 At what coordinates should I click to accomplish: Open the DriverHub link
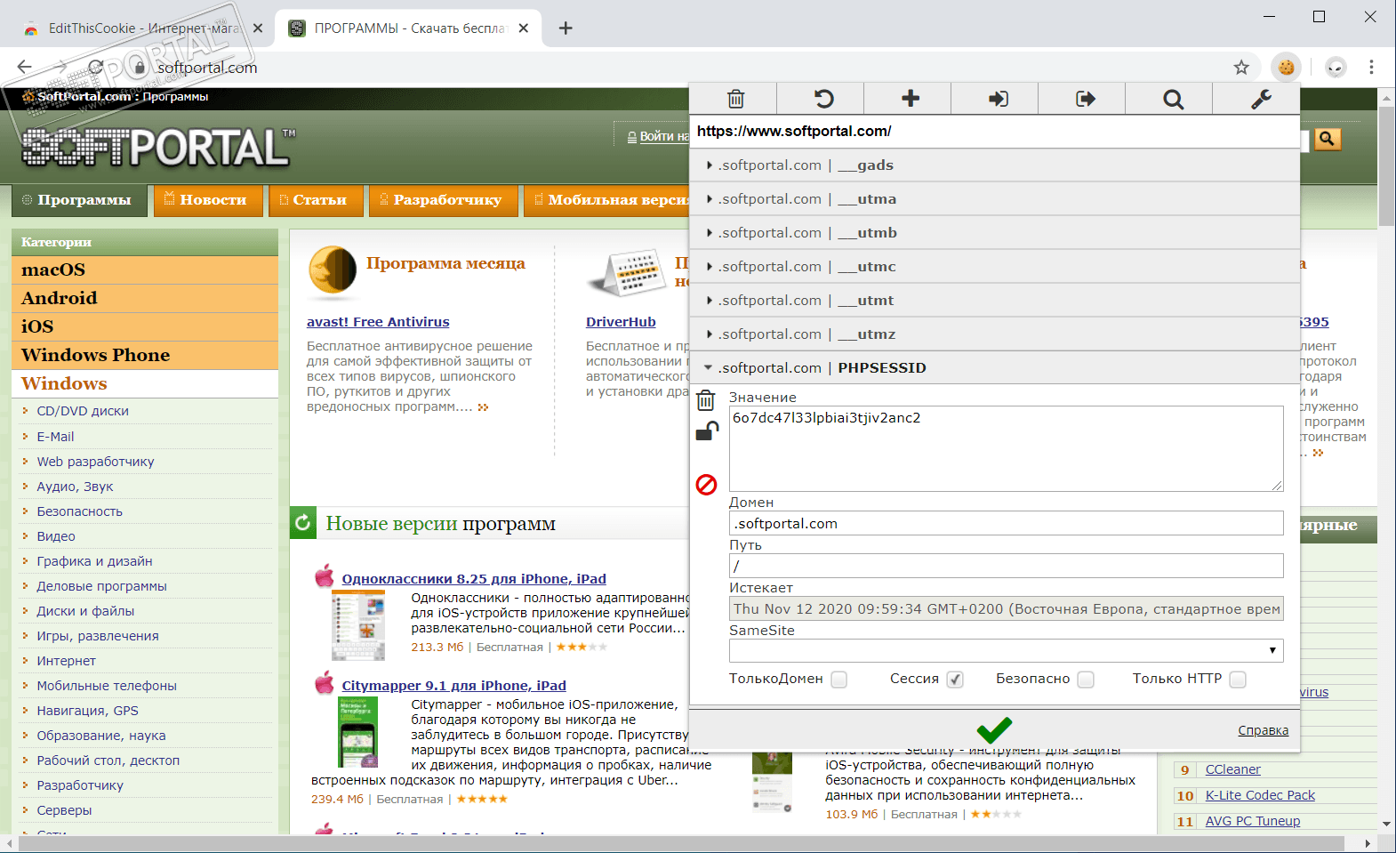point(621,322)
